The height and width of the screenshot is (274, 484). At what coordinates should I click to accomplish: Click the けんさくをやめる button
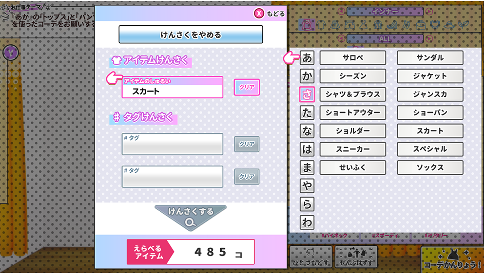tap(191, 34)
